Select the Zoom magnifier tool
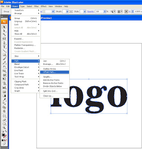Image resolution: width=142 pixels, height=149 pixels. click(x=4, y=127)
